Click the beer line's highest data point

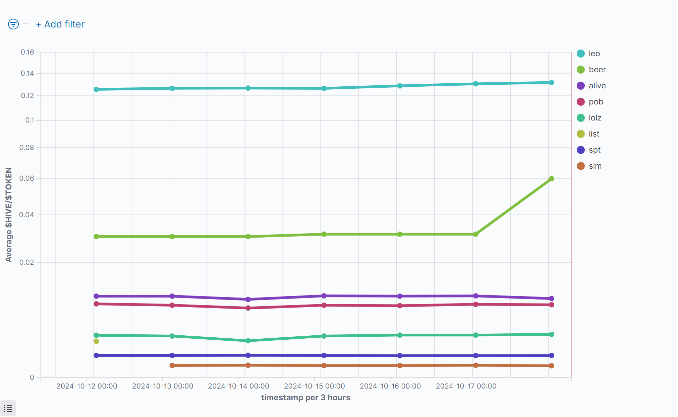click(x=551, y=179)
